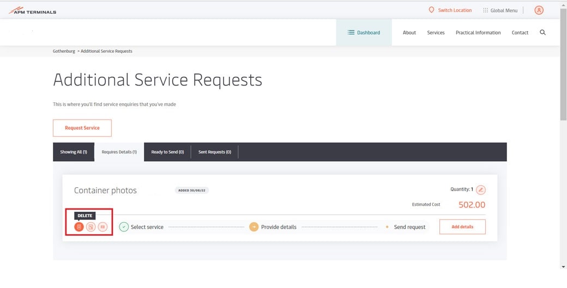This screenshot has width=567, height=288.
Task: Click the APM Terminals logo
Action: (x=33, y=10)
